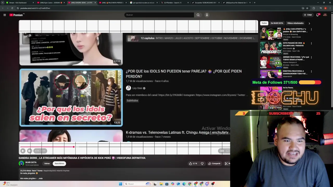Screen dimensions: 333x187
Task: Open options for Feka CASI ATROP3LL video
Action: (311, 29)
